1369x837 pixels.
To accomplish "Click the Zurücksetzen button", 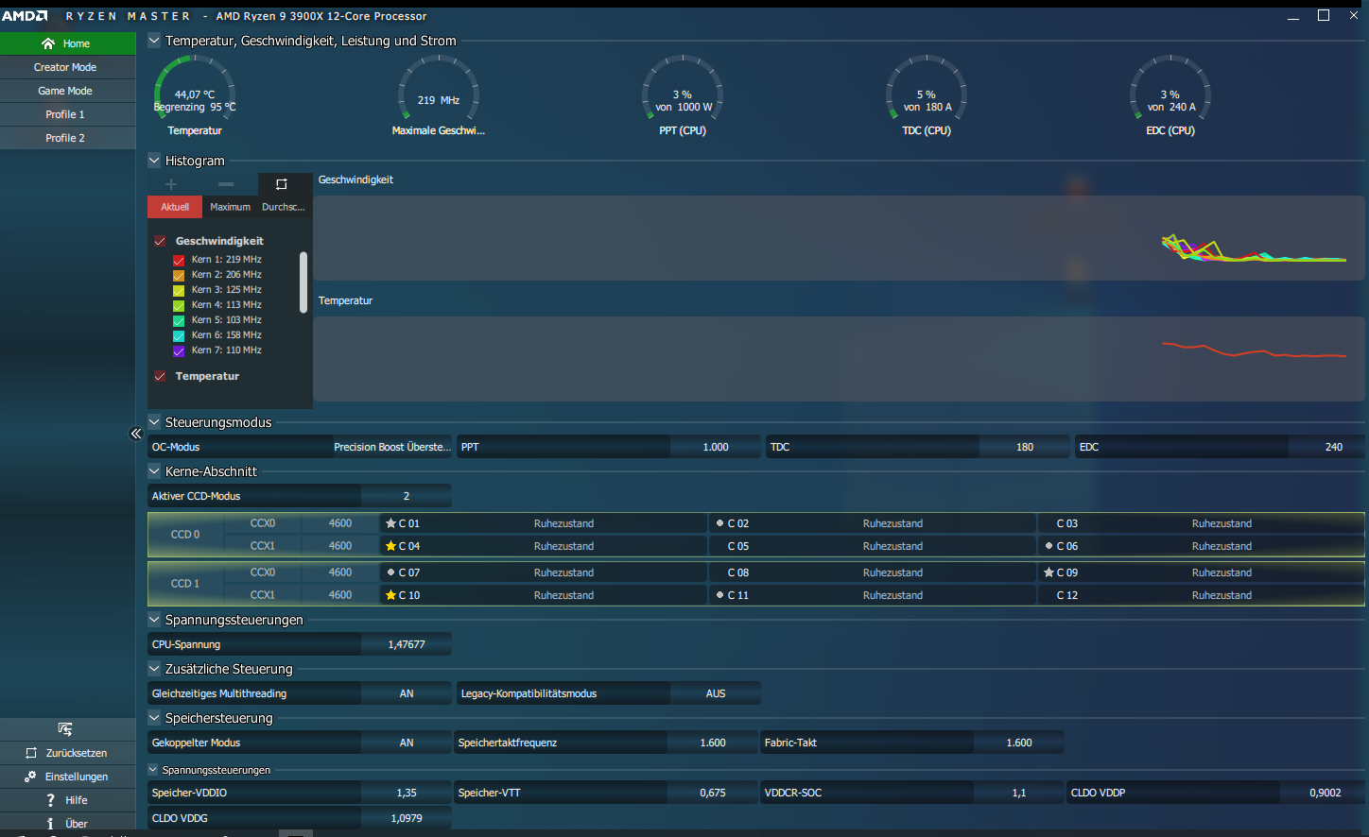I will tap(68, 753).
